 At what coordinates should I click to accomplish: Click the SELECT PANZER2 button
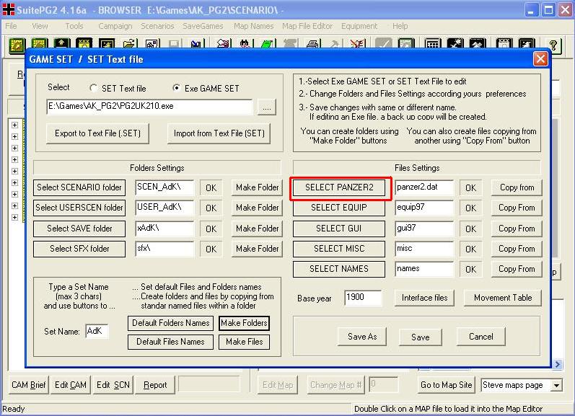(339, 187)
